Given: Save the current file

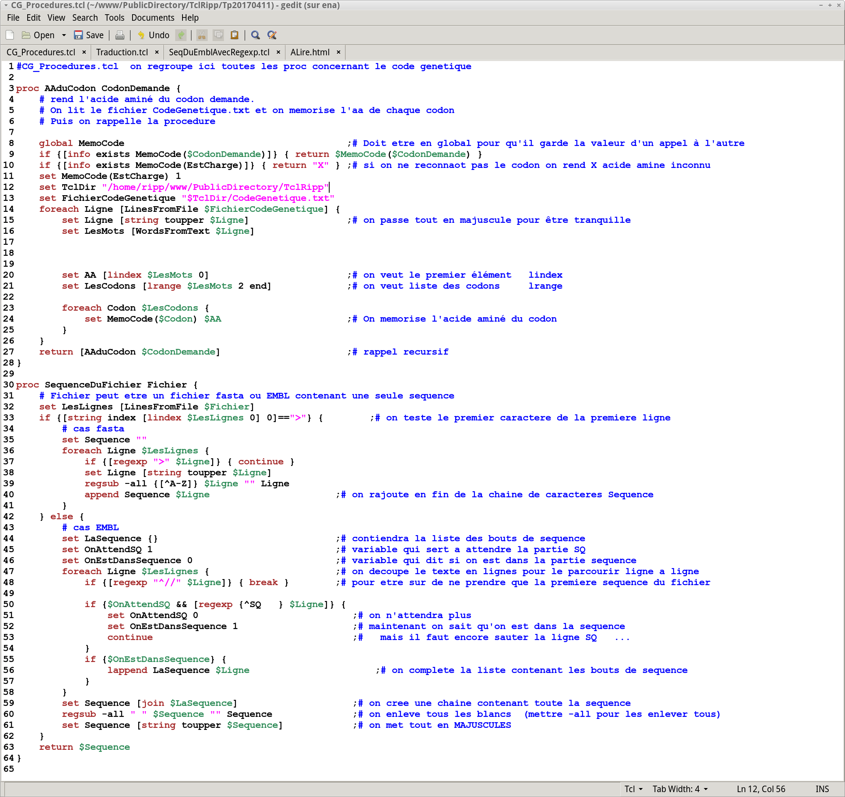Looking at the screenshot, I should 89,35.
